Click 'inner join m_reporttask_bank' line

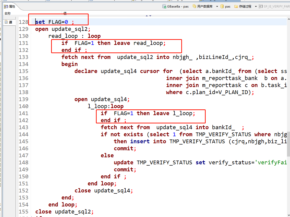coord(226,78)
